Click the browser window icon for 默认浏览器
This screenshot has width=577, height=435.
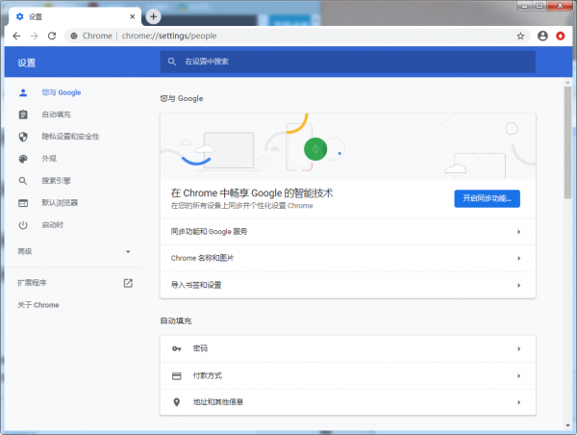click(x=23, y=203)
